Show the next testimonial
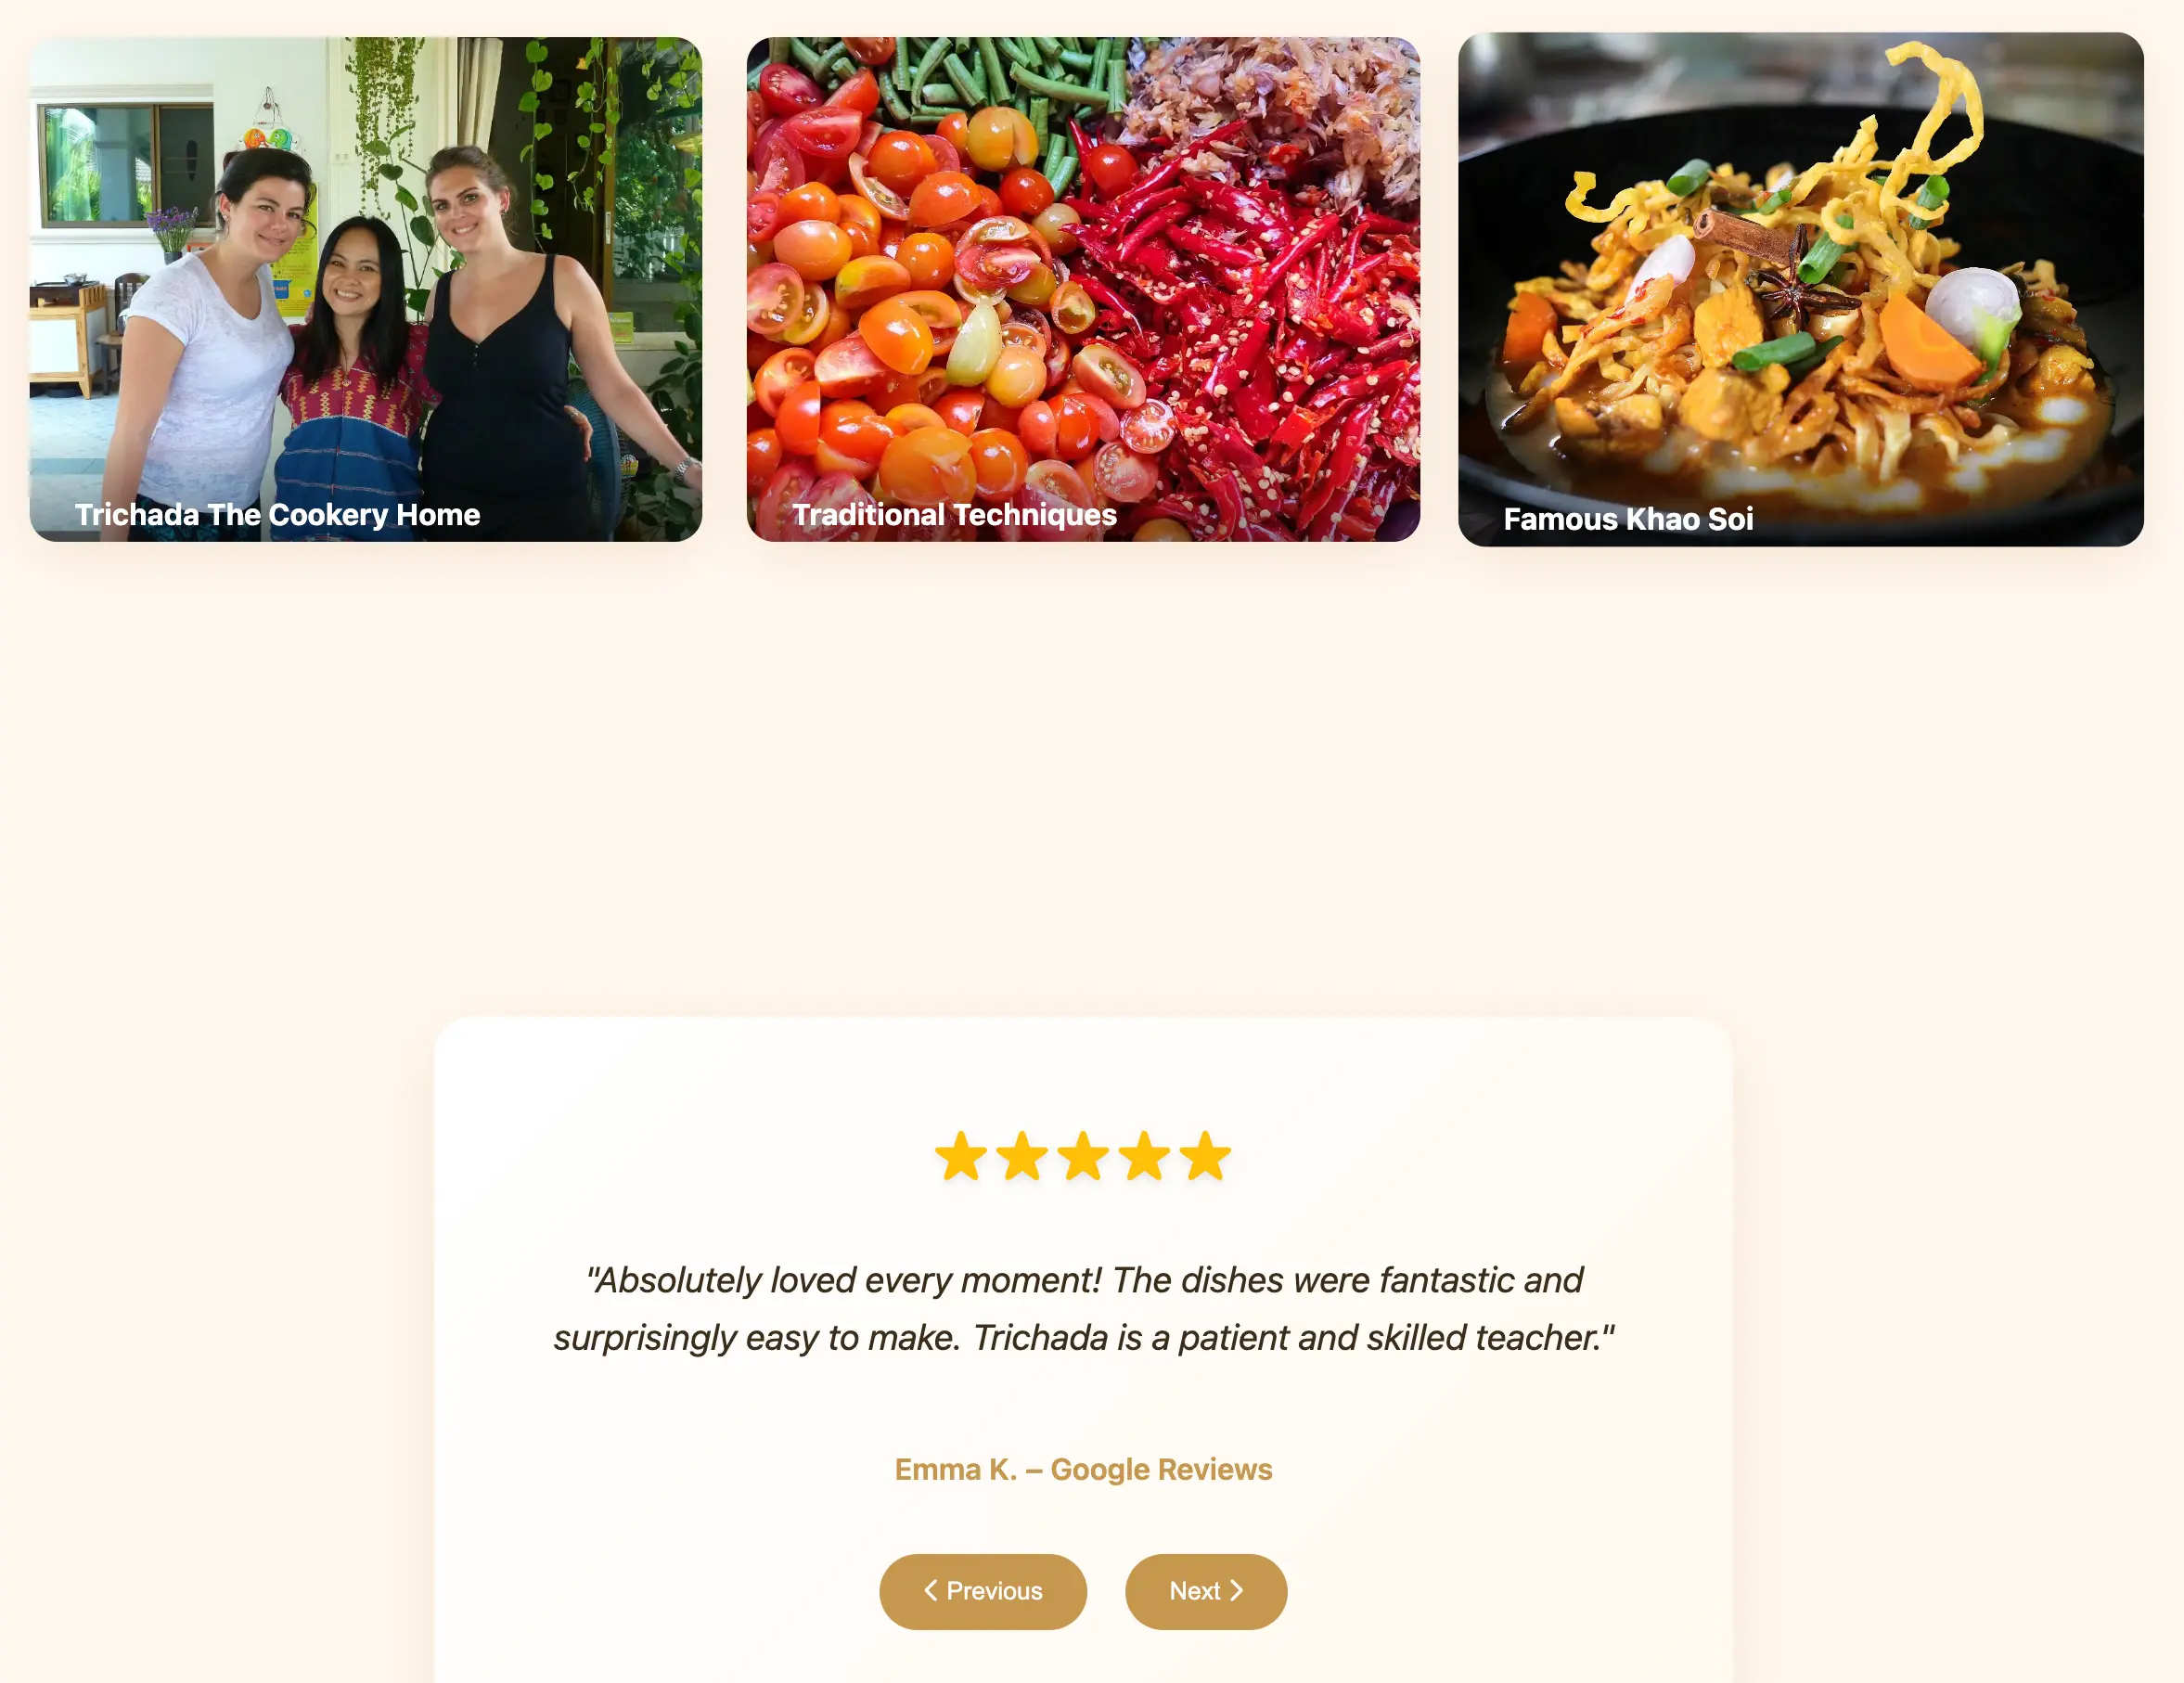 [1206, 1591]
